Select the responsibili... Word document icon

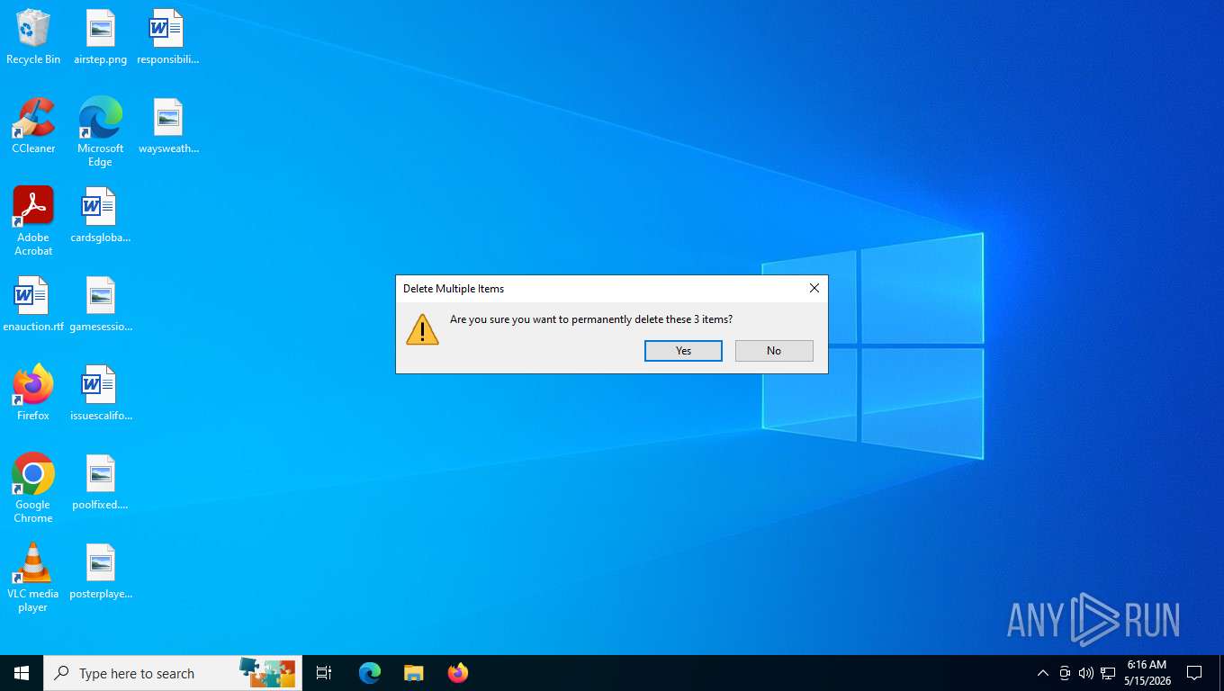coord(168,38)
